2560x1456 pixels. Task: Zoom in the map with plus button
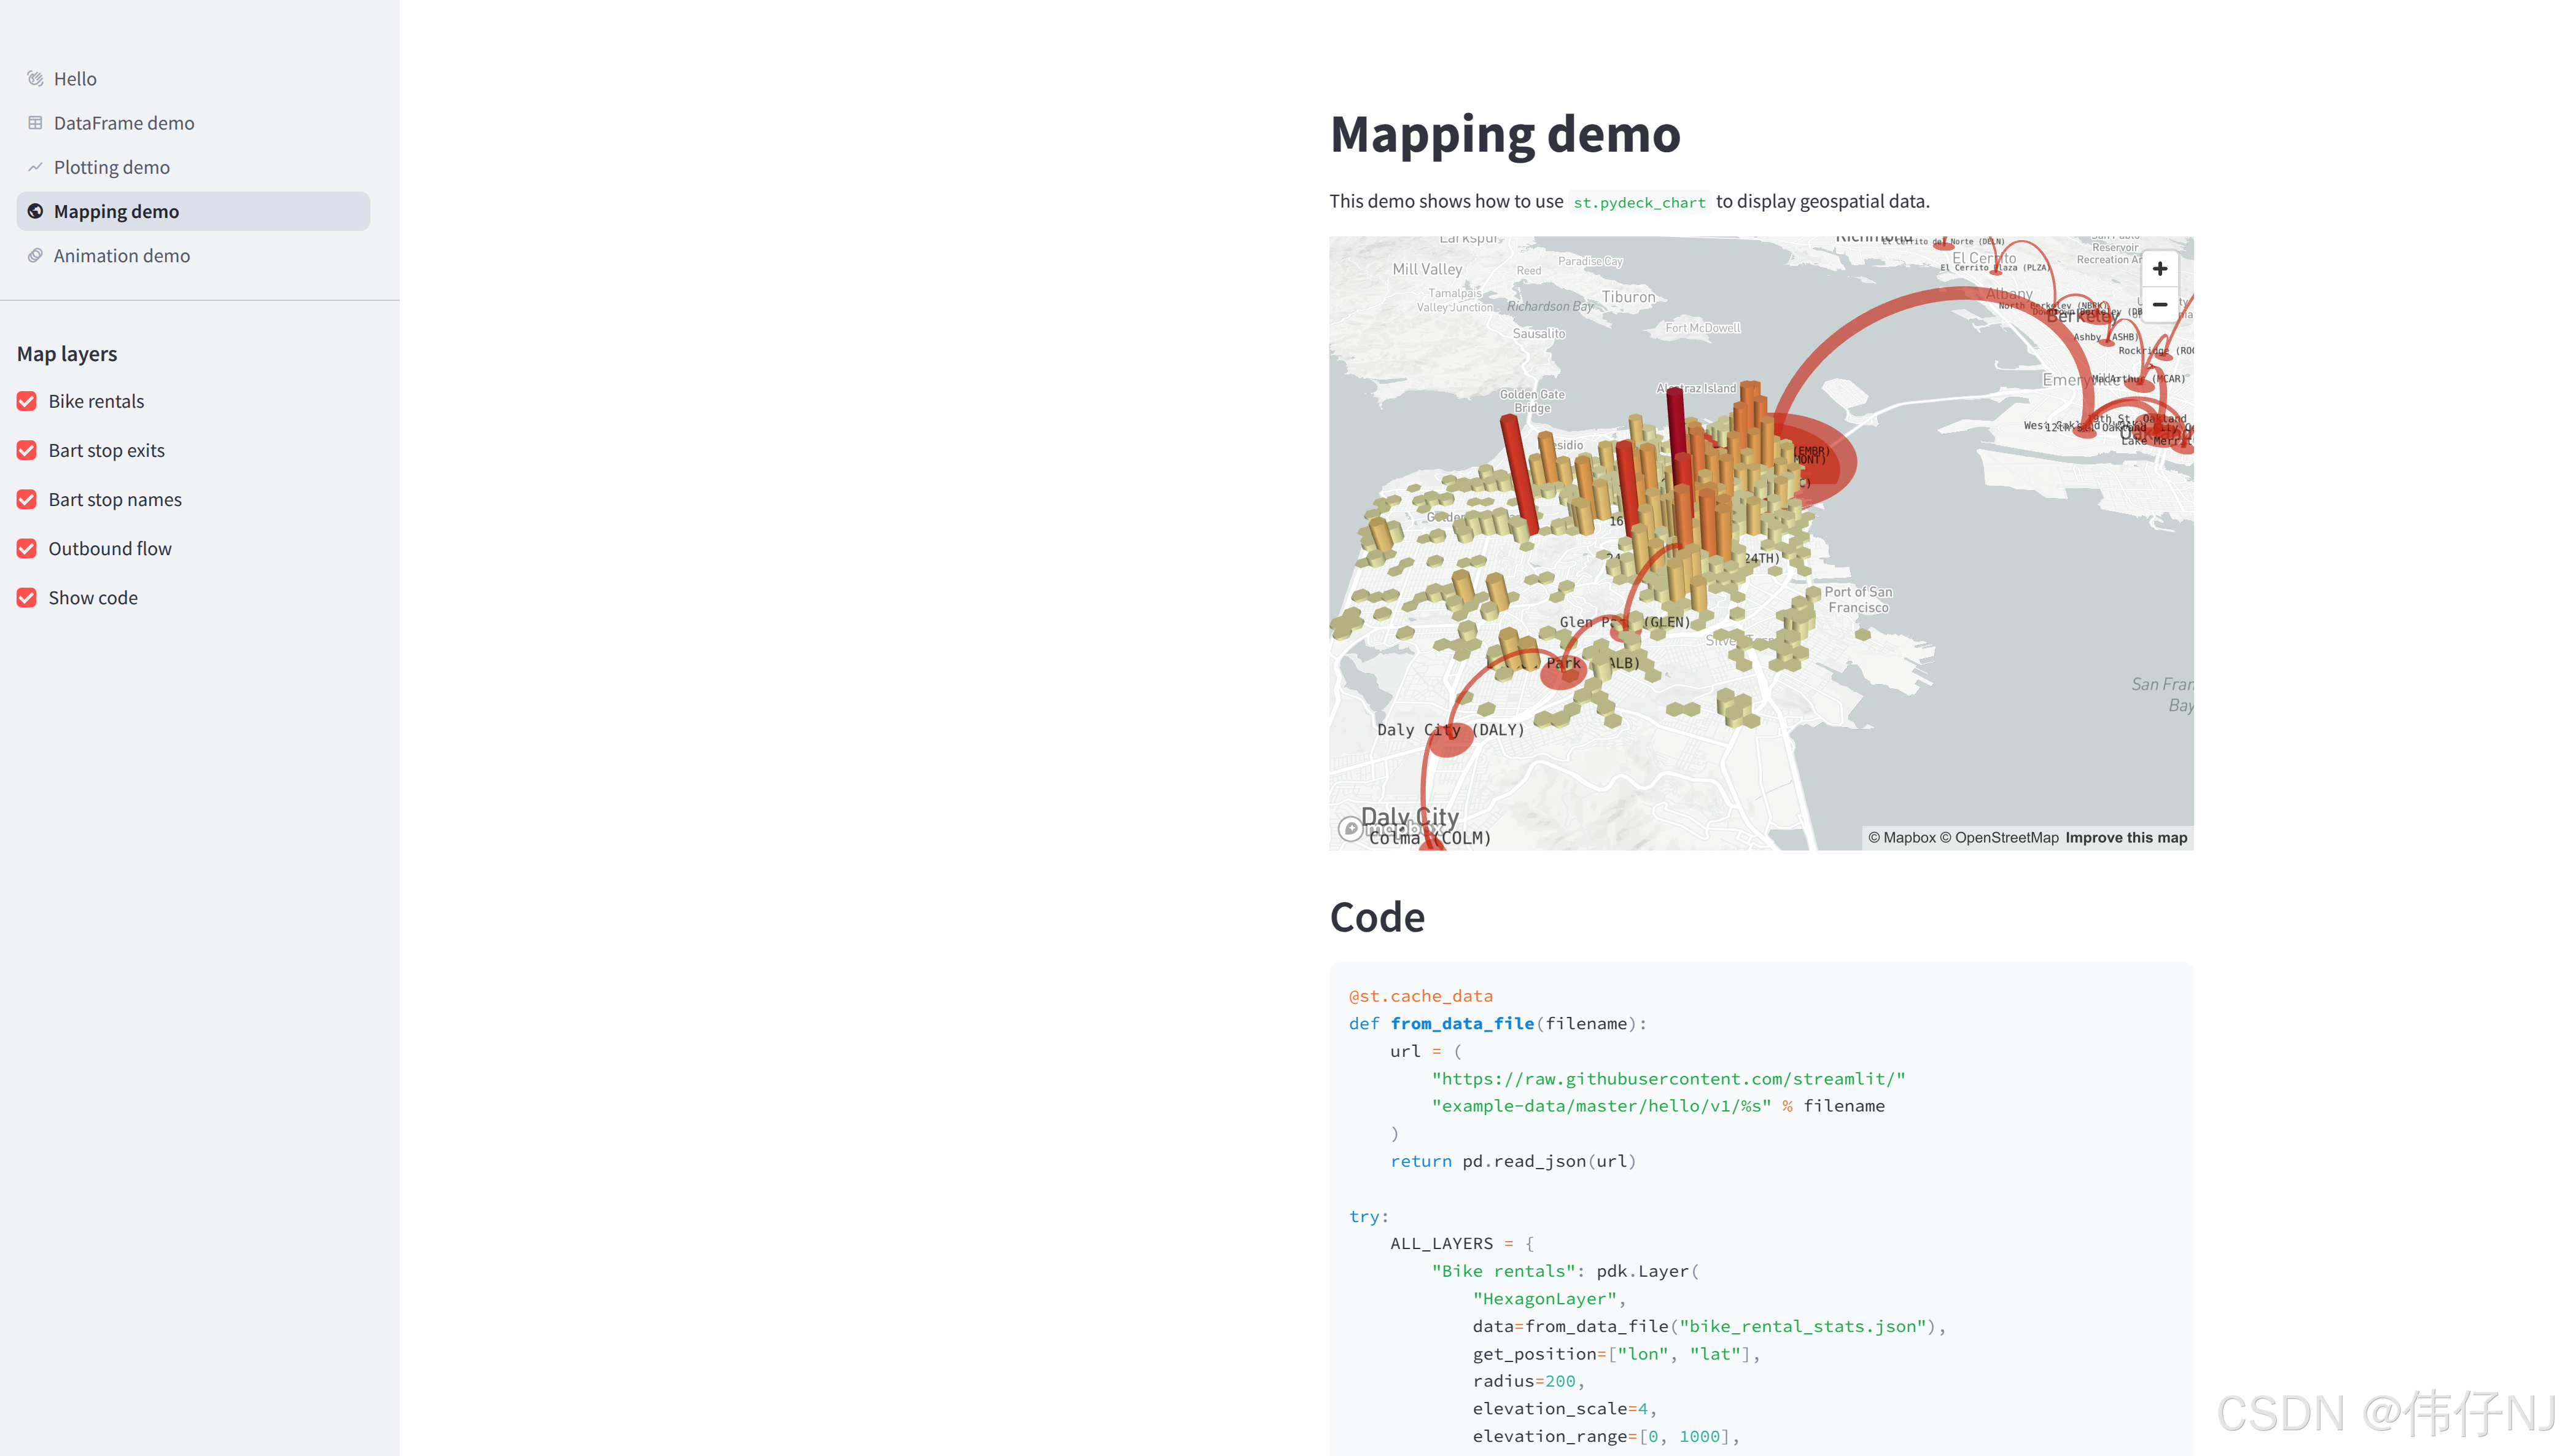point(2159,268)
